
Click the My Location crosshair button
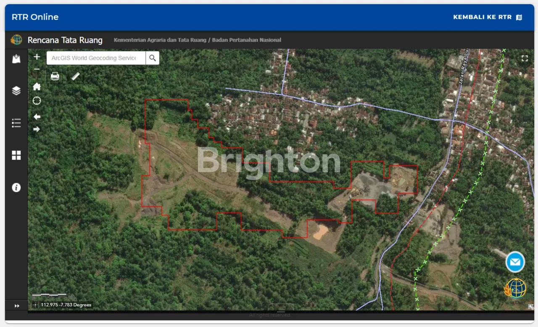[x=37, y=101]
